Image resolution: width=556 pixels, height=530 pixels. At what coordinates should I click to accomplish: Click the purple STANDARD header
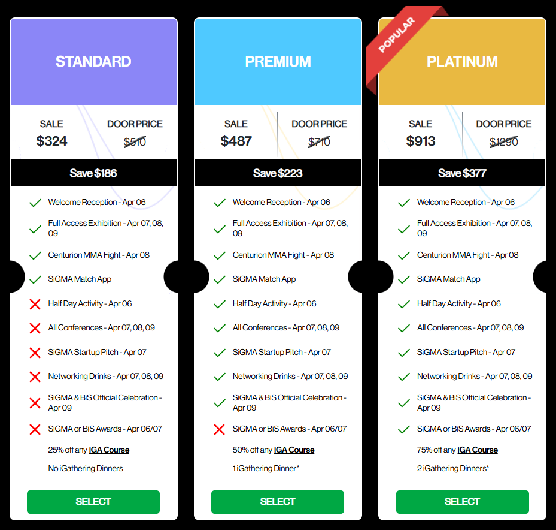point(93,62)
